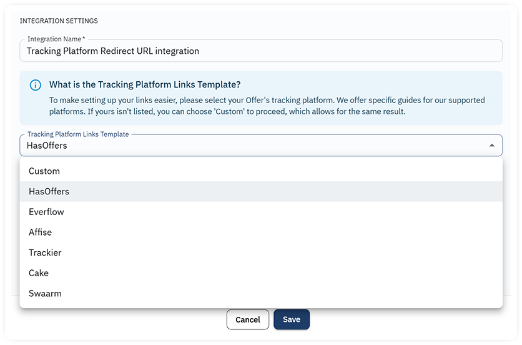Focus the Integration Name text field
The image size is (522, 345).
pos(261,51)
